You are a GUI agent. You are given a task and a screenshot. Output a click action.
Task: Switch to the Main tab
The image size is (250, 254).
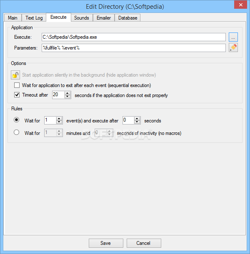point(12,17)
